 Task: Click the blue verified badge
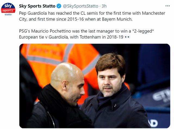click(x=59, y=6)
